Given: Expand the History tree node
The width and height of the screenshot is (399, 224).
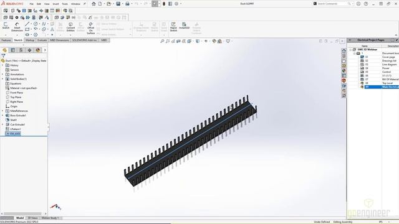Looking at the screenshot, I should click(x=2, y=65).
